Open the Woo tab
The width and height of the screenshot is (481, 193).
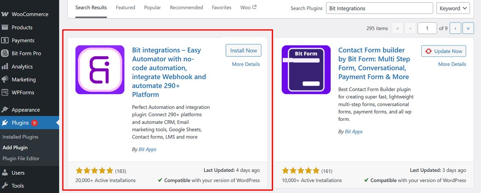coord(248,8)
